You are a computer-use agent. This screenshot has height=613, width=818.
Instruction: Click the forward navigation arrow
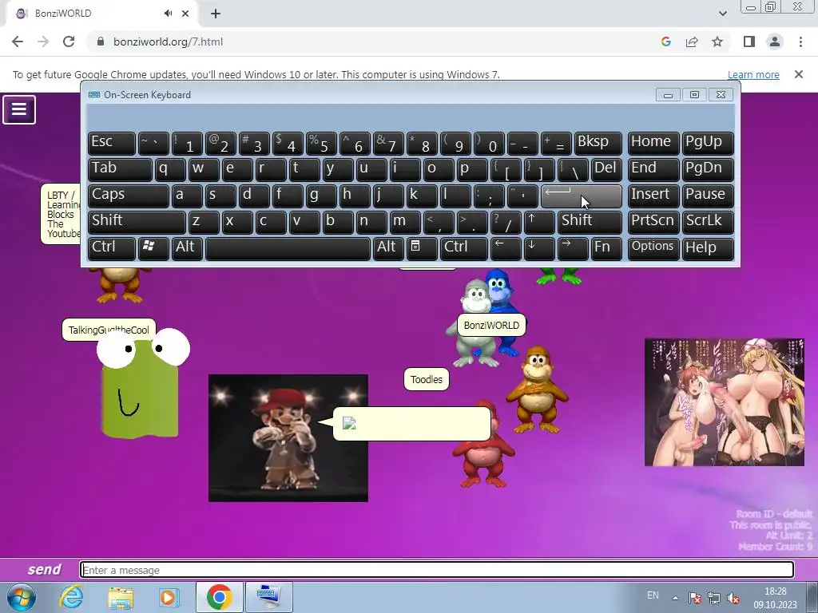click(x=43, y=42)
